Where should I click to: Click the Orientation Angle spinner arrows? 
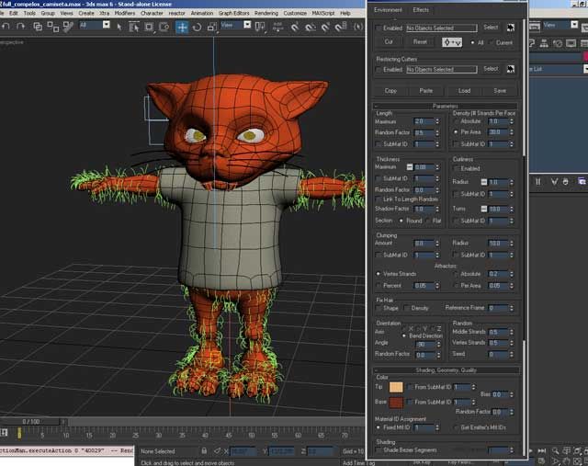pyautogui.click(x=438, y=344)
